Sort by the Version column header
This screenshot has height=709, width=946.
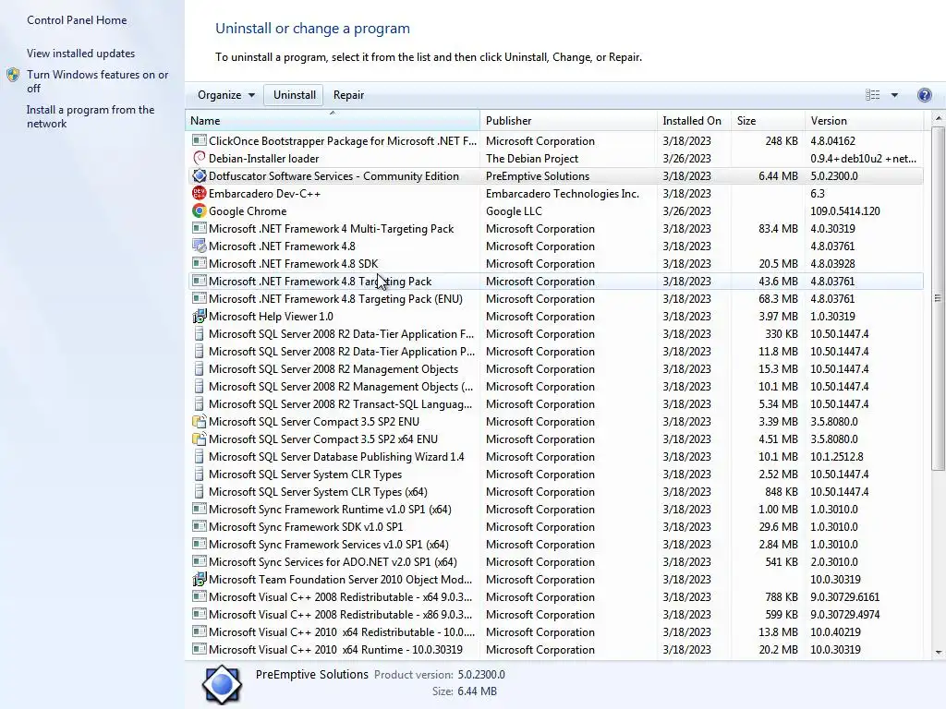pos(864,121)
